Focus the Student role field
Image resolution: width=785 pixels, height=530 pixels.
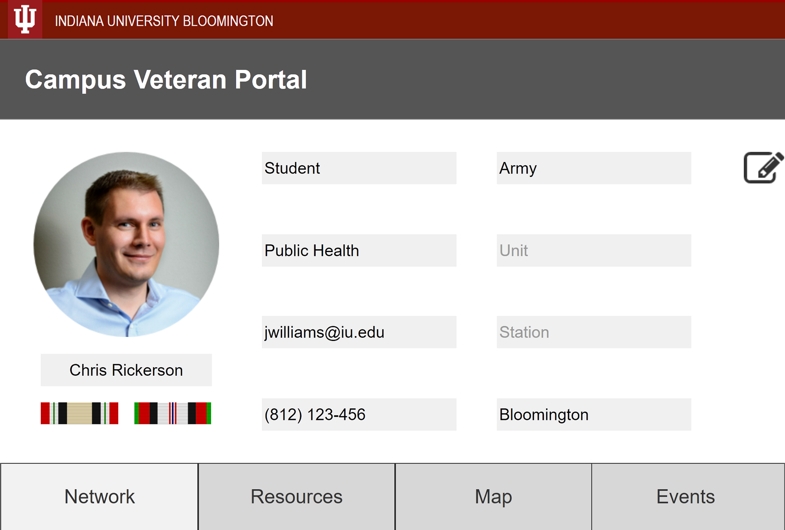click(359, 168)
